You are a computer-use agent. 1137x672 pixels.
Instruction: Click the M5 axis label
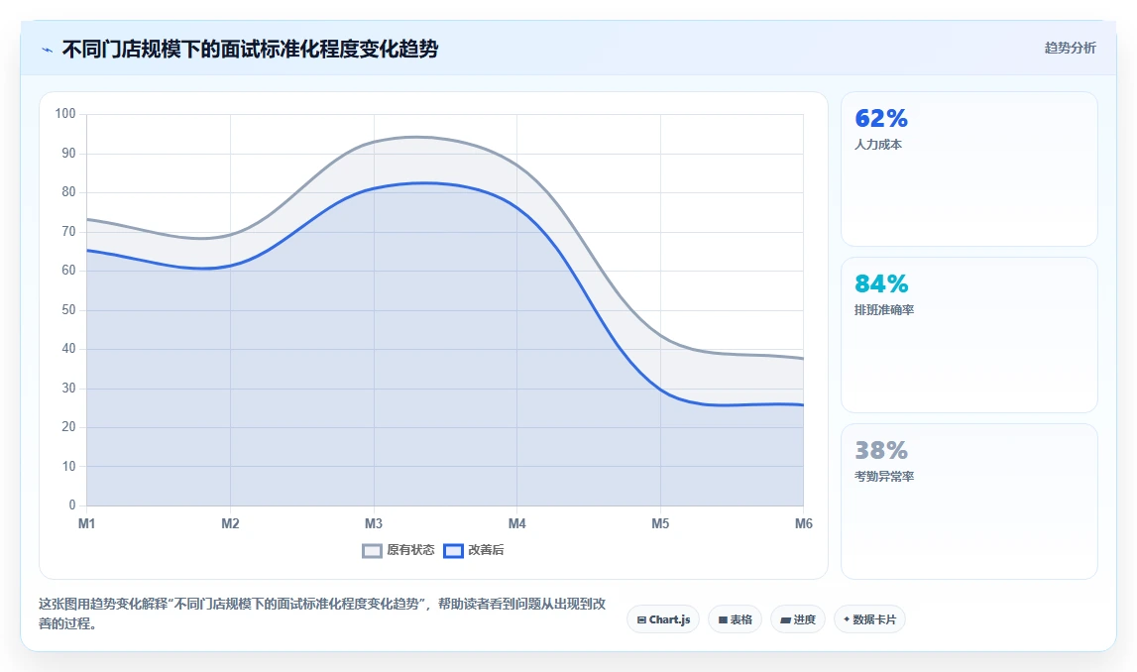coord(660,523)
